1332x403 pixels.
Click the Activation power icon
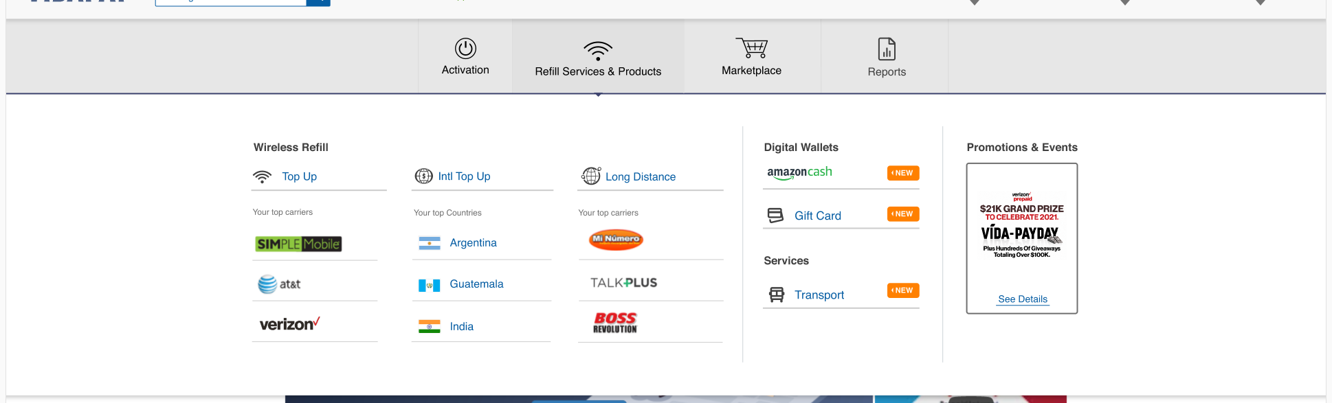coord(465,49)
